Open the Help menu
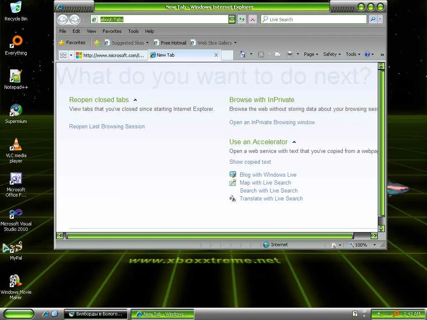The width and height of the screenshot is (427, 320). pos(150,31)
